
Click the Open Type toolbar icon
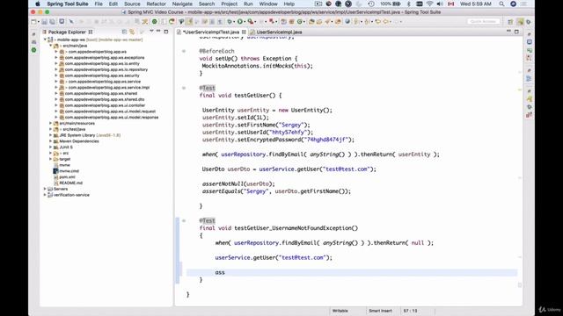coord(311,22)
